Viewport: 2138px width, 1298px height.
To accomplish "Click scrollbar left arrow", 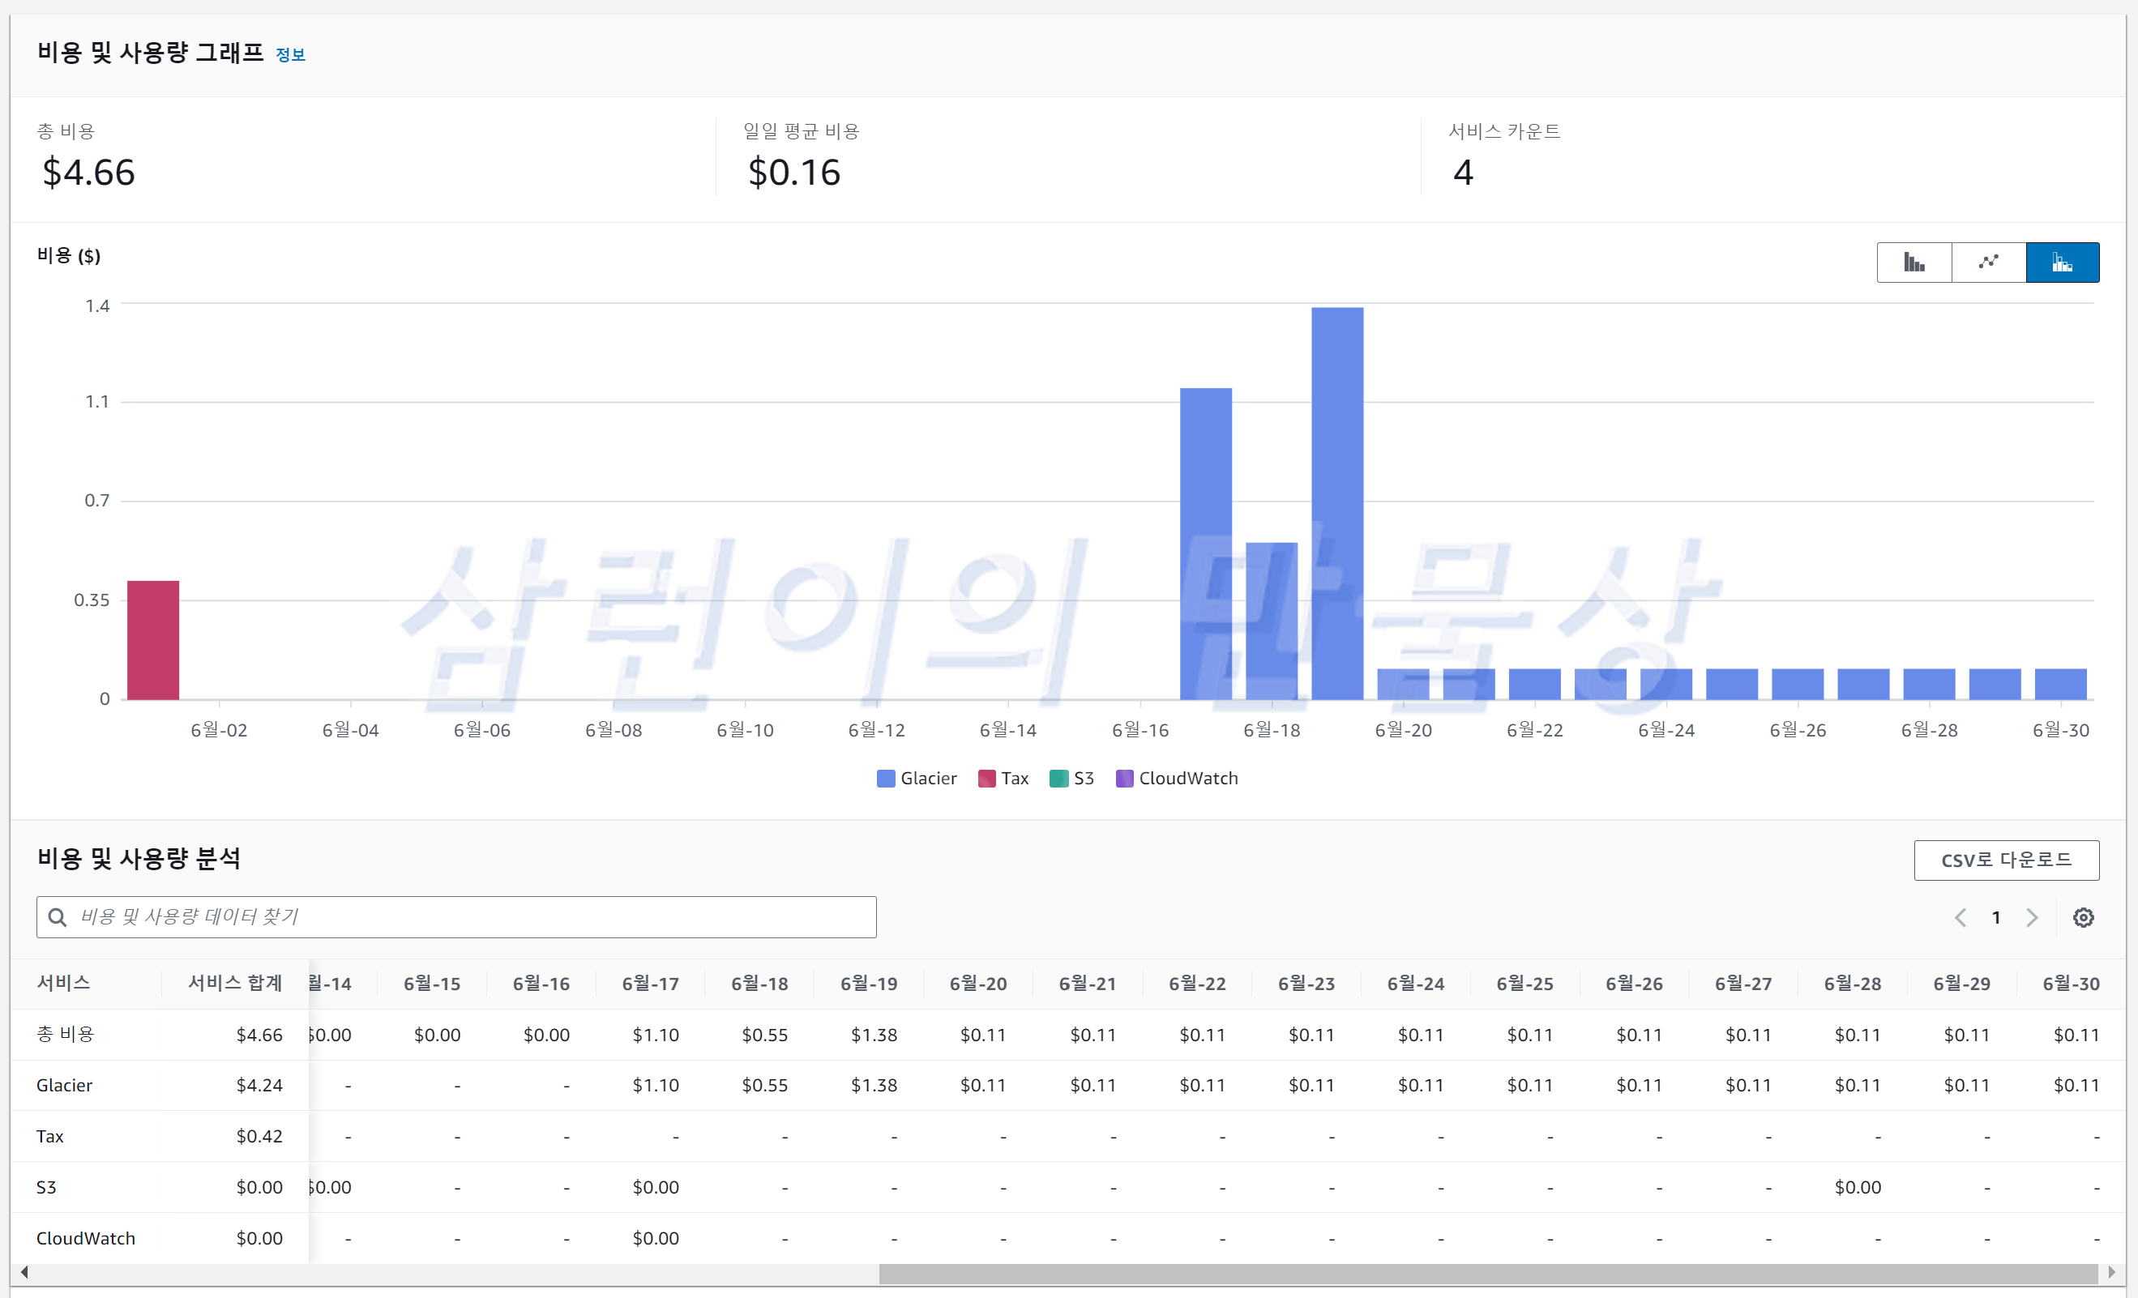I will pyautogui.click(x=24, y=1272).
